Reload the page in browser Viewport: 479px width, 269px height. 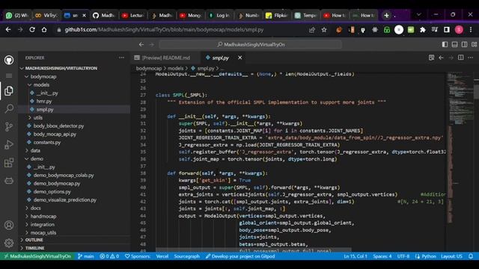(x=32, y=30)
